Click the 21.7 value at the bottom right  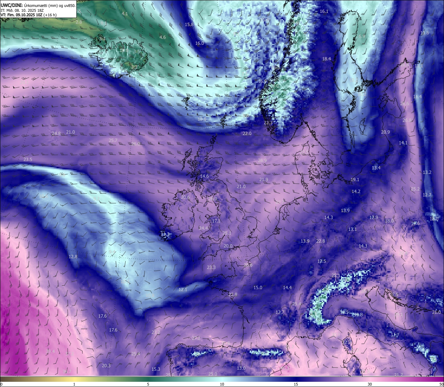click(399, 375)
